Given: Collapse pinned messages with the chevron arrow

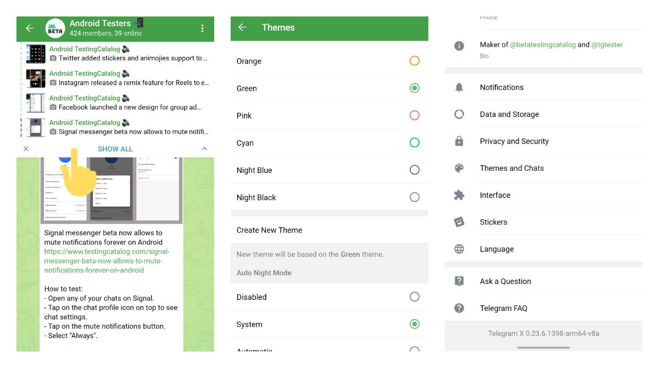Looking at the screenshot, I should point(204,149).
